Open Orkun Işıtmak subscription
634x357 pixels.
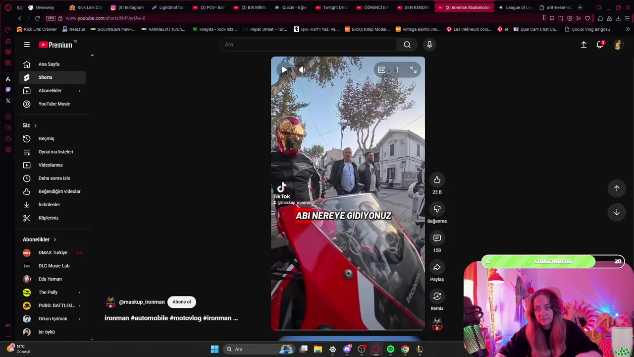point(53,319)
